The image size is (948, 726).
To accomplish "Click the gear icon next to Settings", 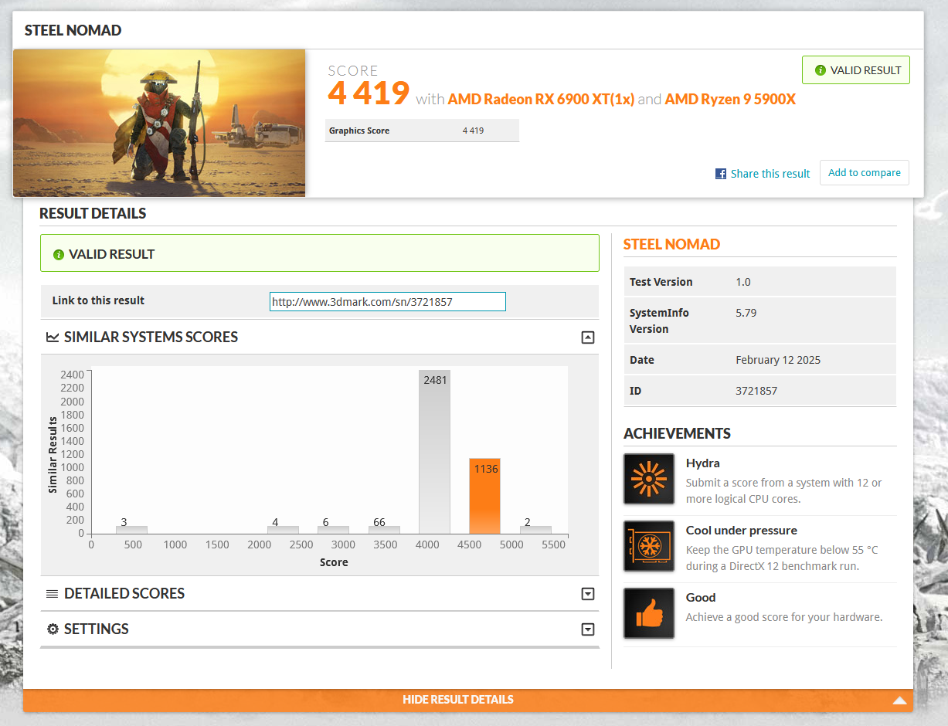I will point(53,629).
